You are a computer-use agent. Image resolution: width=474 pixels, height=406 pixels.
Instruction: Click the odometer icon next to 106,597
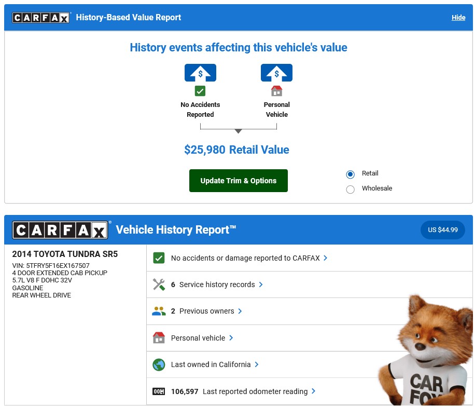[159, 391]
